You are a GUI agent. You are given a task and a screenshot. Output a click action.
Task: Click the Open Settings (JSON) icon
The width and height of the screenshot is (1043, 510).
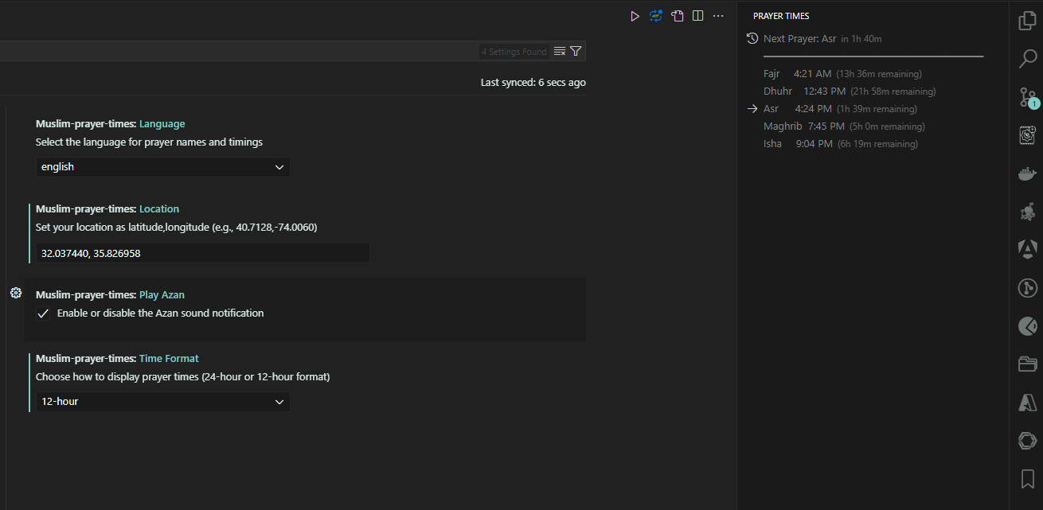677,16
